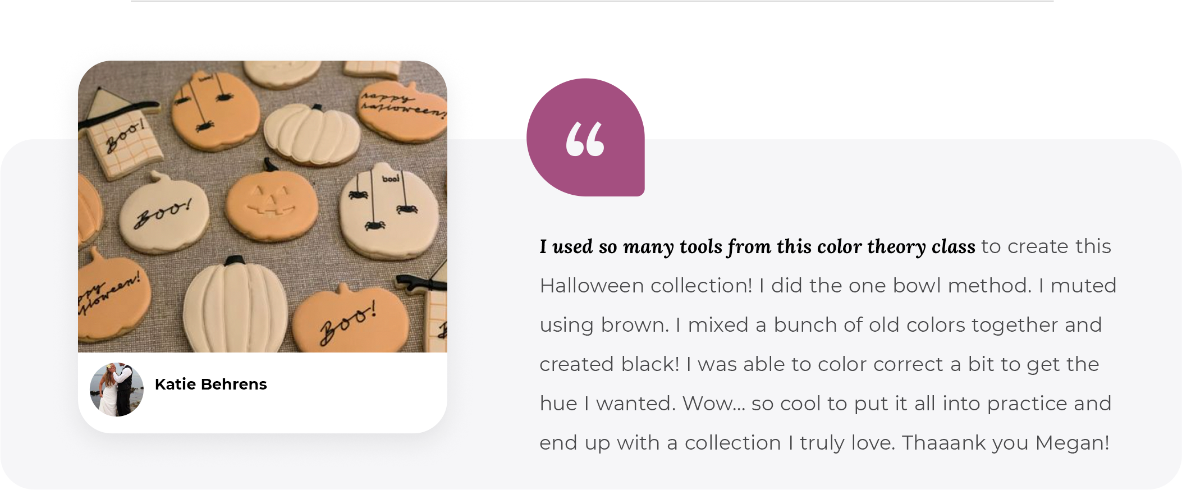The width and height of the screenshot is (1182, 490).
Task: Click the witch hat 'Boo!' cookie
Action: pyautogui.click(x=120, y=133)
